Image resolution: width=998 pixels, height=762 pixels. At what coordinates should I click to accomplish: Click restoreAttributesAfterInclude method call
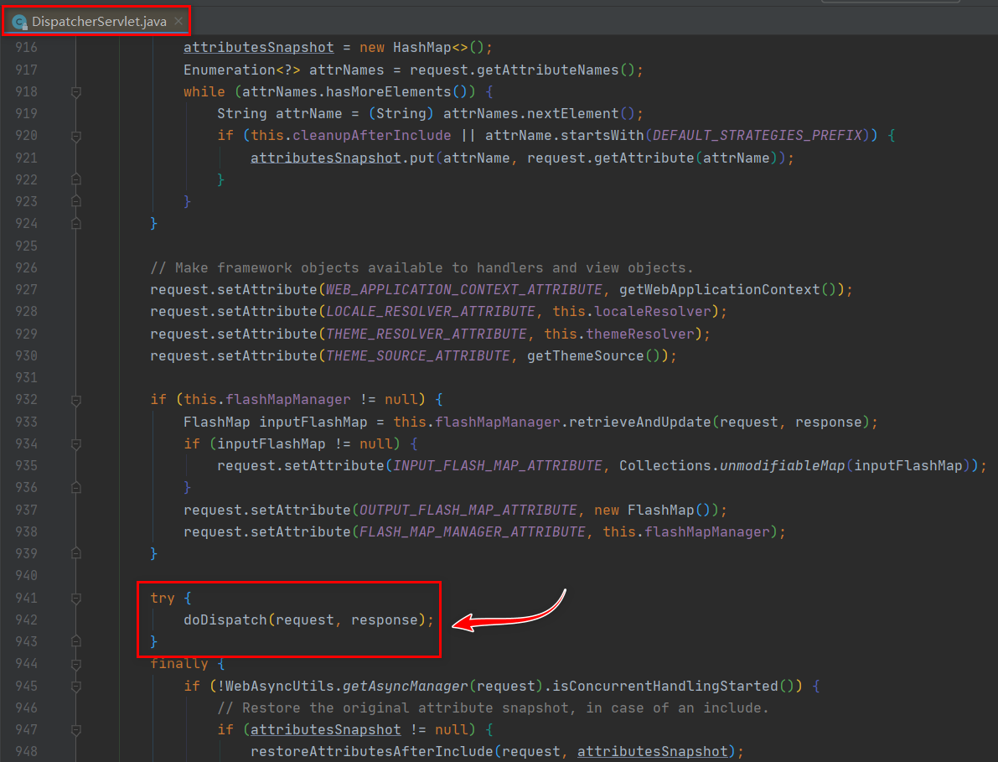pyautogui.click(x=372, y=752)
